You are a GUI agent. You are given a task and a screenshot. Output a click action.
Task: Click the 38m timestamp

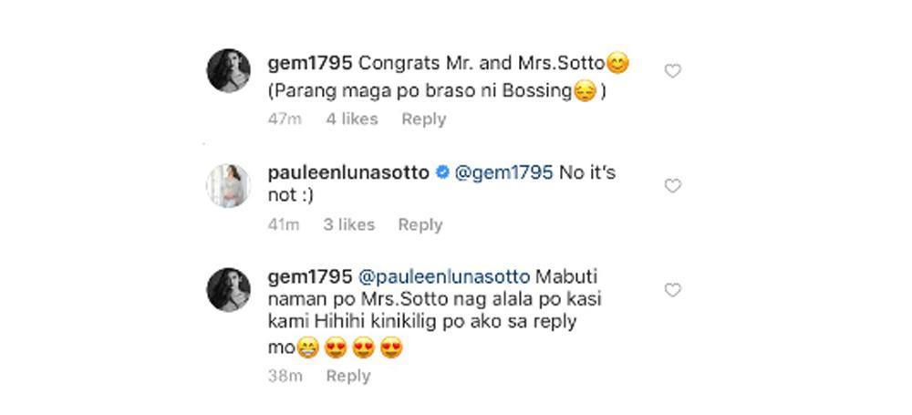pyautogui.click(x=284, y=376)
